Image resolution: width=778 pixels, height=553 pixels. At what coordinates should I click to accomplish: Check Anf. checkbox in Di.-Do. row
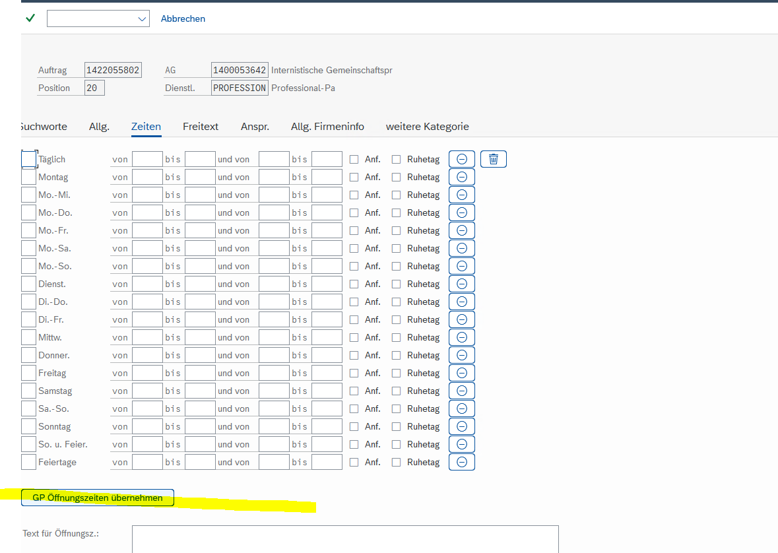point(354,302)
